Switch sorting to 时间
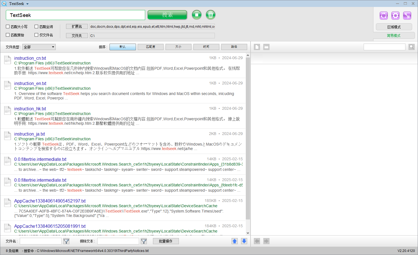The image size is (418, 255). [x=206, y=47]
